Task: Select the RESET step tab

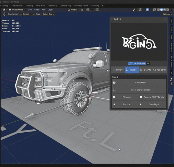Action: [x=132, y=70]
